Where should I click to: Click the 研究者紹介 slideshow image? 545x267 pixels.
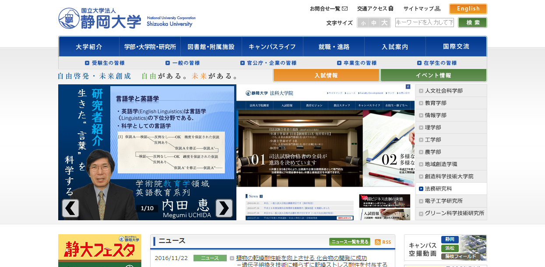[147, 152]
